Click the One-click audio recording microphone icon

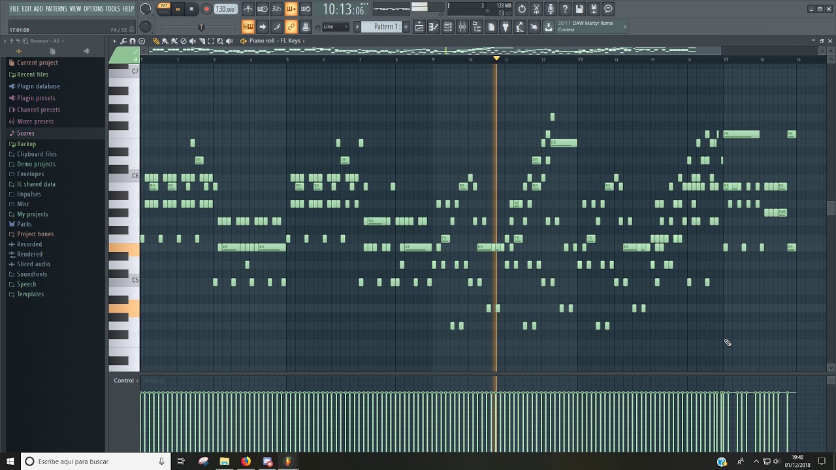[551, 9]
